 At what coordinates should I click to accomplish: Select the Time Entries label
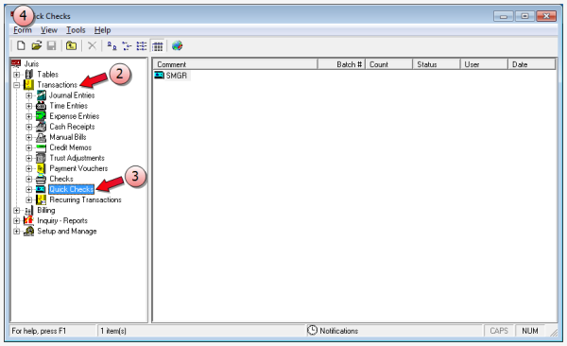[x=69, y=106]
